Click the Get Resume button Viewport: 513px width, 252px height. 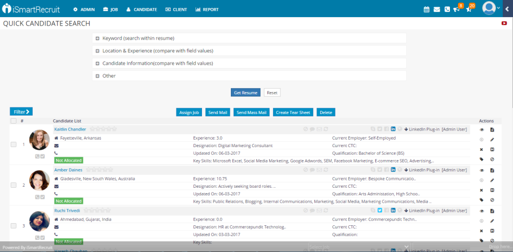coord(246,93)
